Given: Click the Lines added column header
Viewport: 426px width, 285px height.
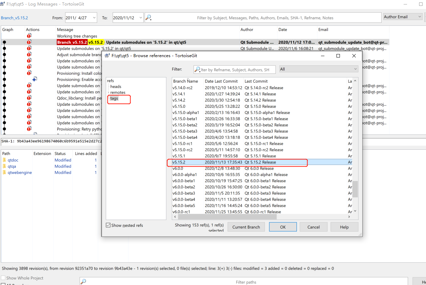Looking at the screenshot, I should point(86,154).
